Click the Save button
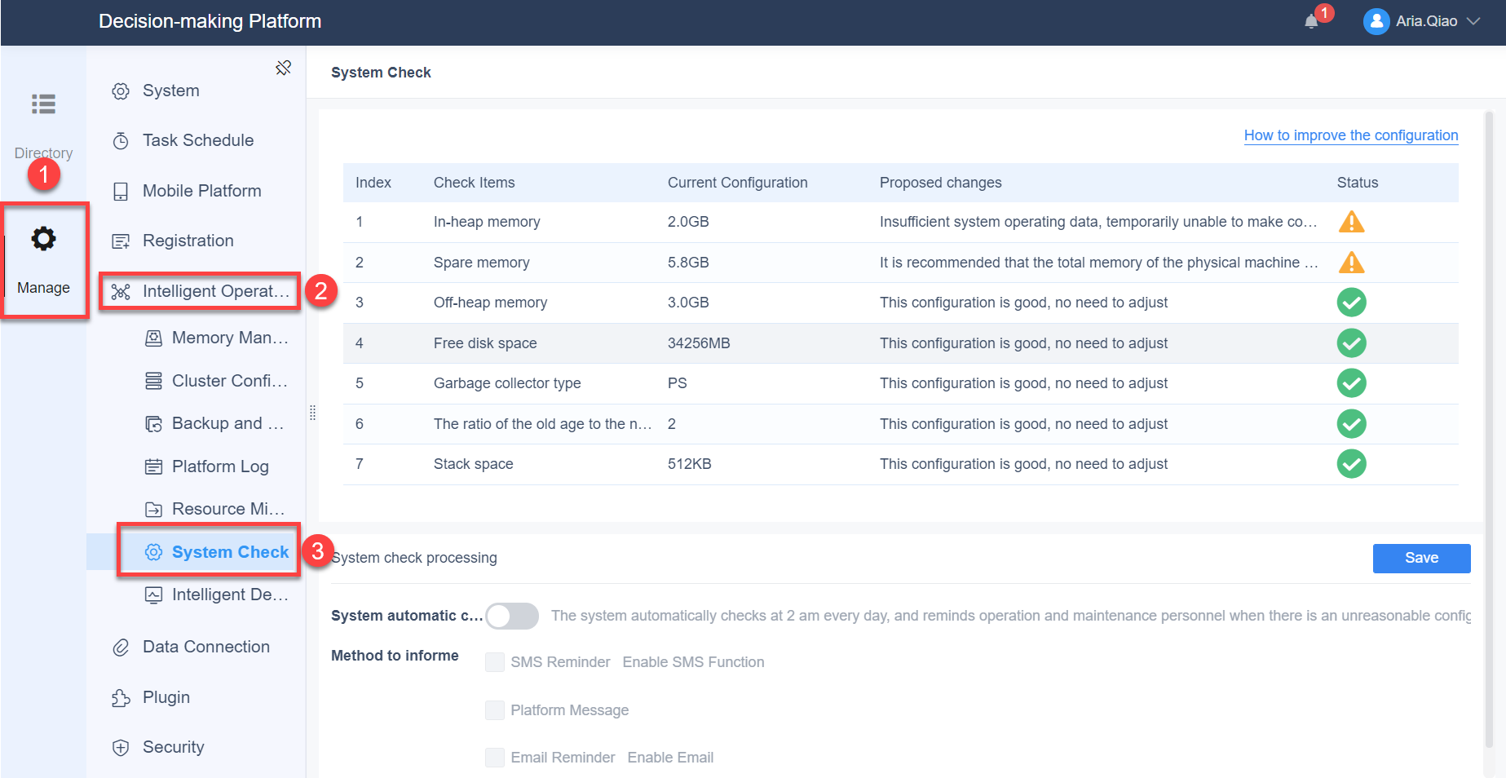The width and height of the screenshot is (1506, 778). (x=1421, y=558)
